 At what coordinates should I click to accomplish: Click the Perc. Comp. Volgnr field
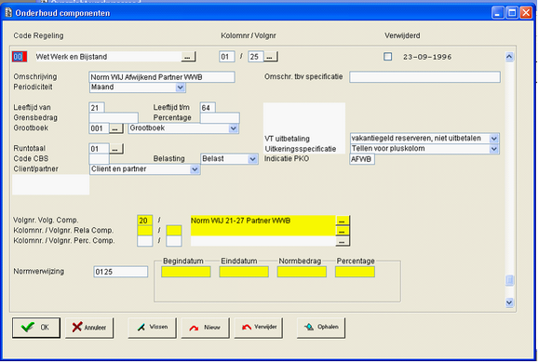(x=174, y=241)
